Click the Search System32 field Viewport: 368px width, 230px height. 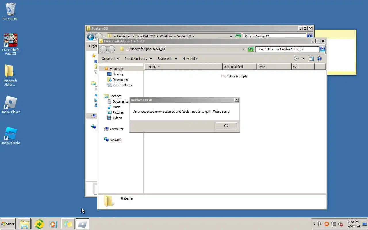pos(275,37)
